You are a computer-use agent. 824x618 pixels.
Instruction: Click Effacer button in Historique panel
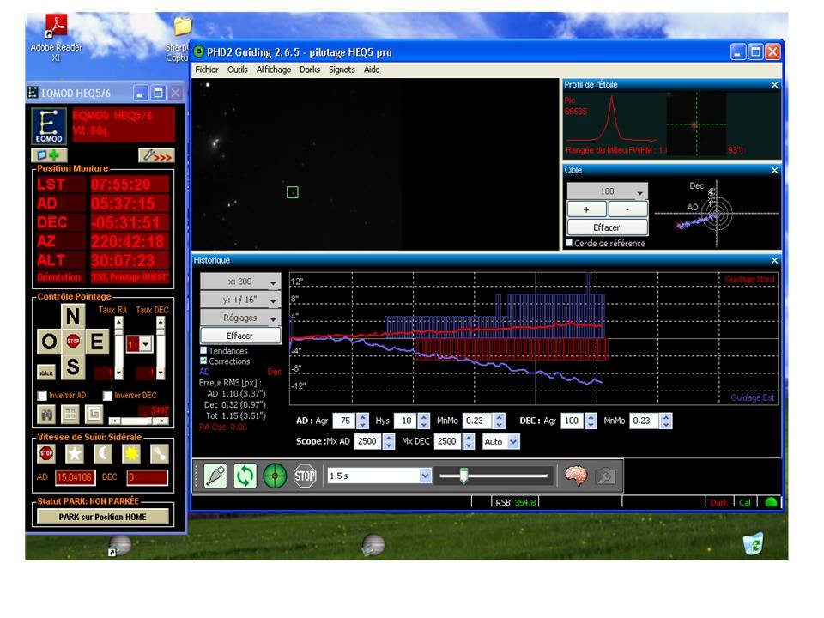tap(240, 336)
